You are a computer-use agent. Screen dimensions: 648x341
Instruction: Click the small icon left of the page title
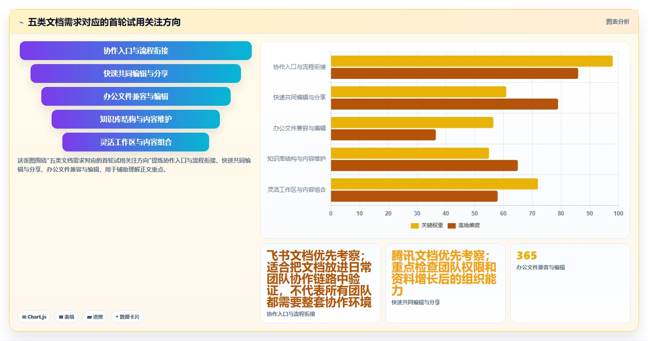21,22
